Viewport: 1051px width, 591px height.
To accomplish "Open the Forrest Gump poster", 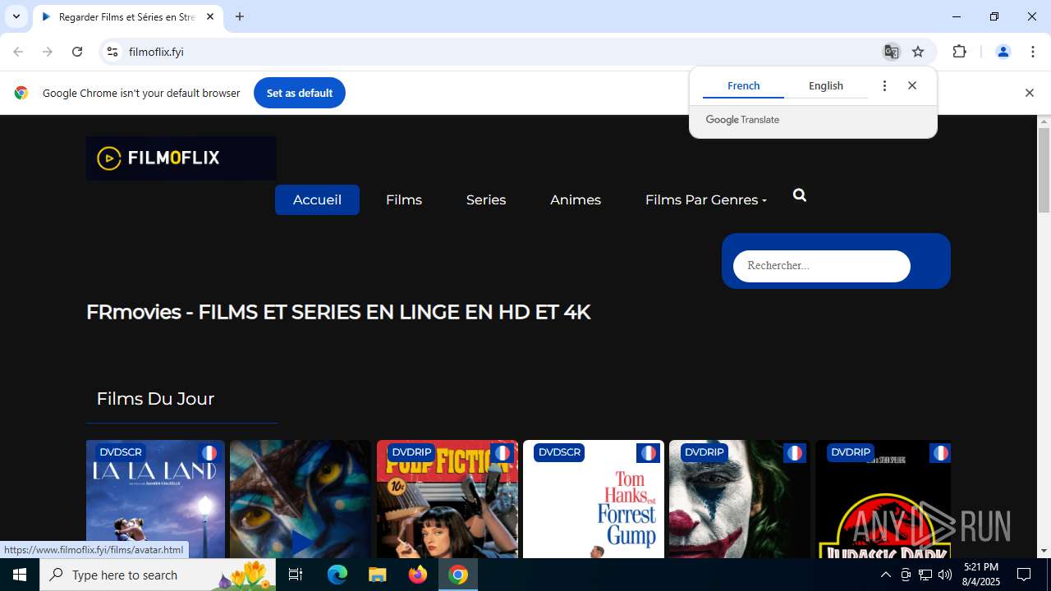I will pyautogui.click(x=594, y=499).
